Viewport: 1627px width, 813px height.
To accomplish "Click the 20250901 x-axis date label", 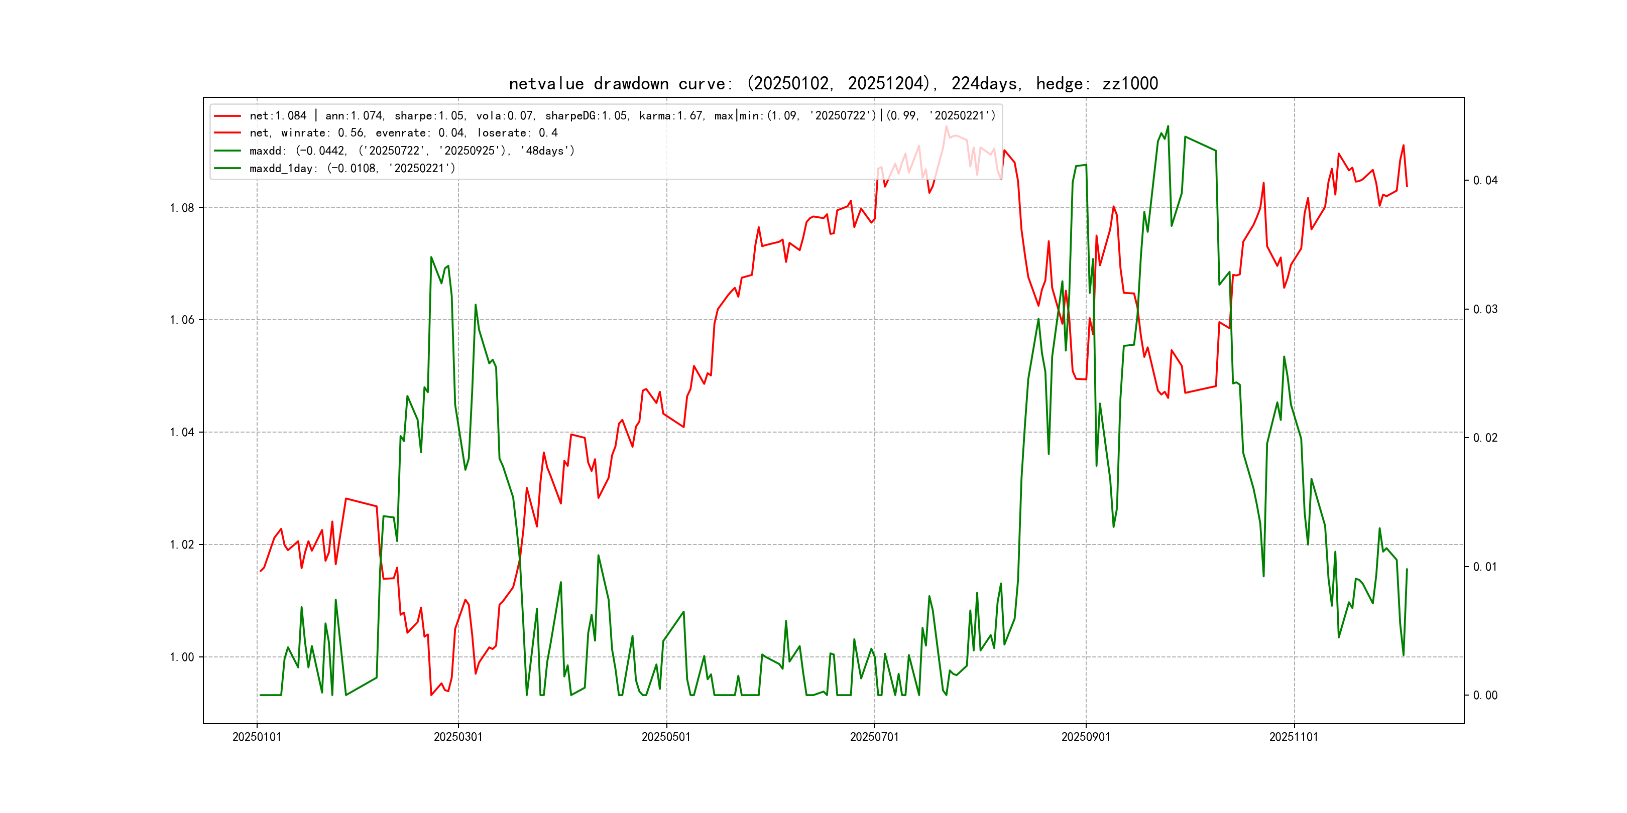I will pos(1086,737).
